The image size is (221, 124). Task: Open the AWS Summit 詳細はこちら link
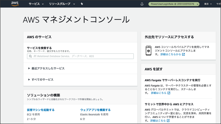pos(158,121)
